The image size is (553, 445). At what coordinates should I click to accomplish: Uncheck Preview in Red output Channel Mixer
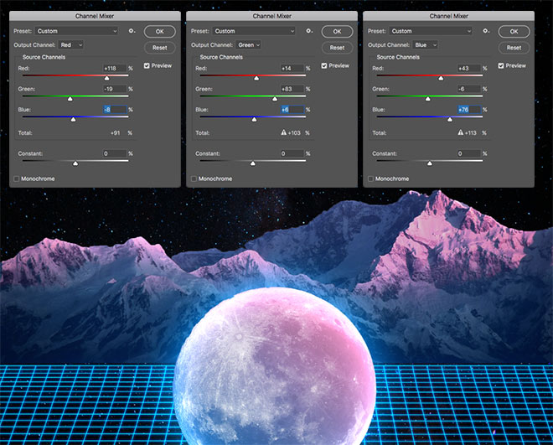(x=147, y=65)
